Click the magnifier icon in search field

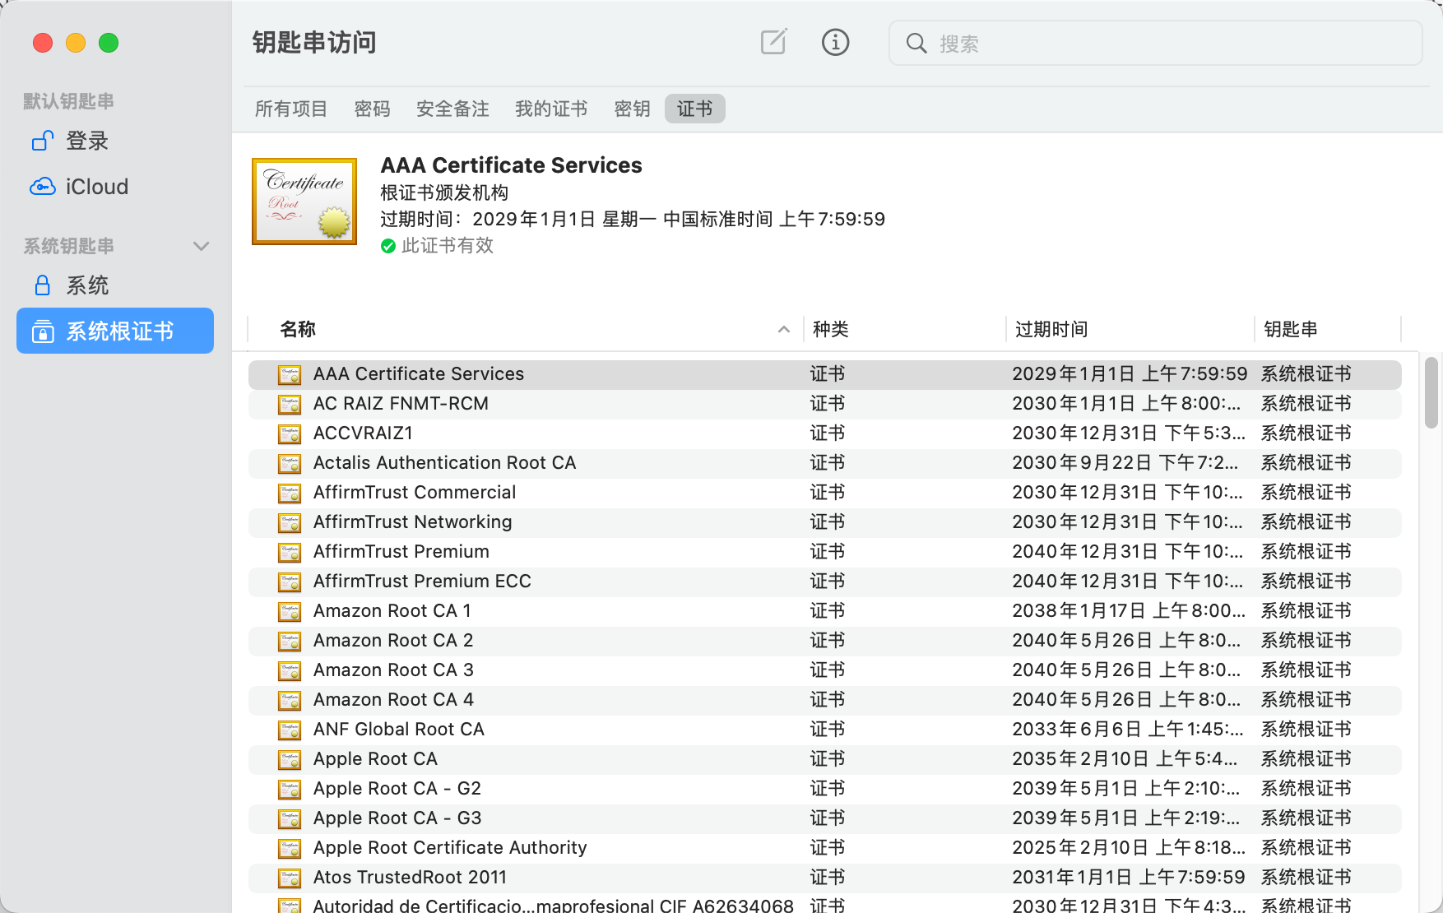pos(916,44)
